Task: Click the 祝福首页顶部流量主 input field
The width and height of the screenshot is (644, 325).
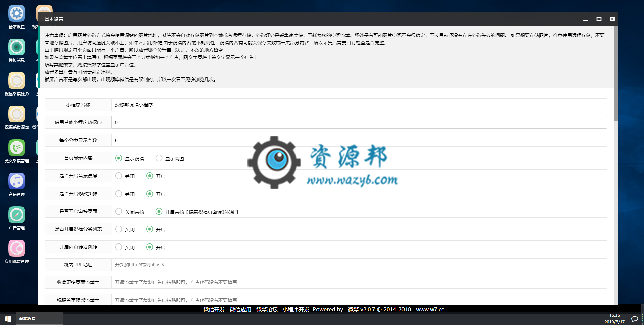Action: 359,300
